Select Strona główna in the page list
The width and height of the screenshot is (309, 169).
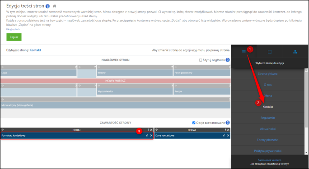point(267,74)
